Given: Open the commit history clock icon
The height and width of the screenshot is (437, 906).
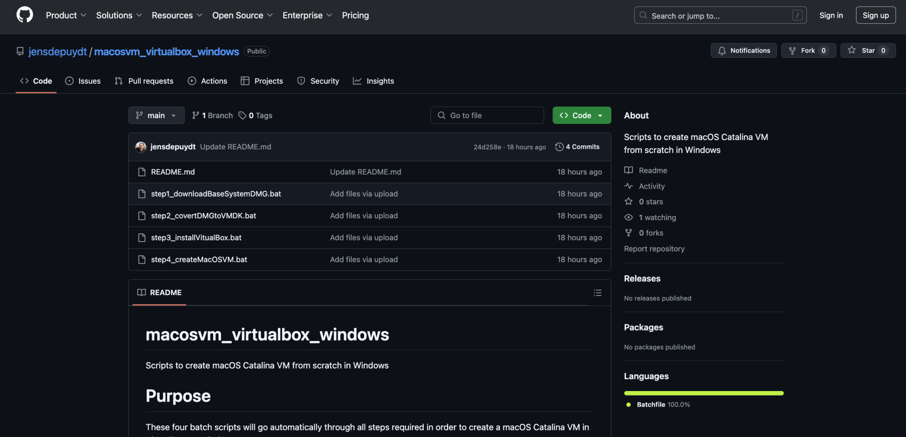Looking at the screenshot, I should pyautogui.click(x=559, y=146).
